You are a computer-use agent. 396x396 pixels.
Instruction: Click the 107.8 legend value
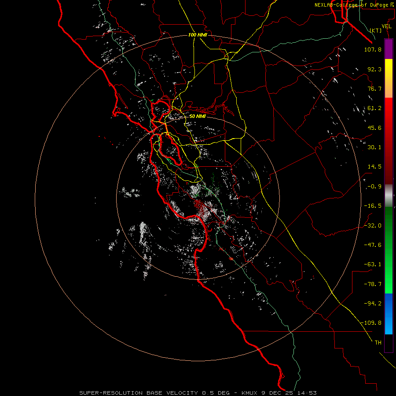click(373, 49)
